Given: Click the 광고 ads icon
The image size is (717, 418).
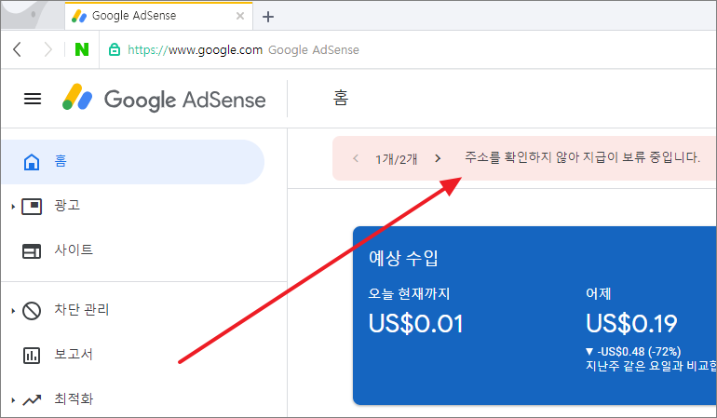Looking at the screenshot, I should pos(32,207).
